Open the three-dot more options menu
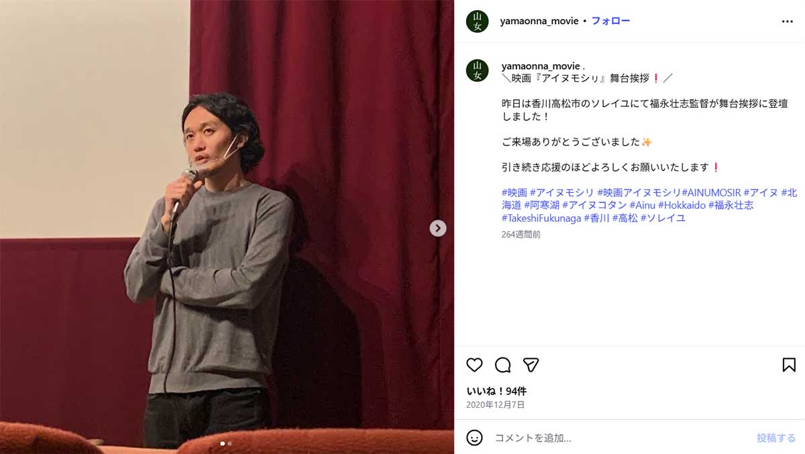 point(788,21)
